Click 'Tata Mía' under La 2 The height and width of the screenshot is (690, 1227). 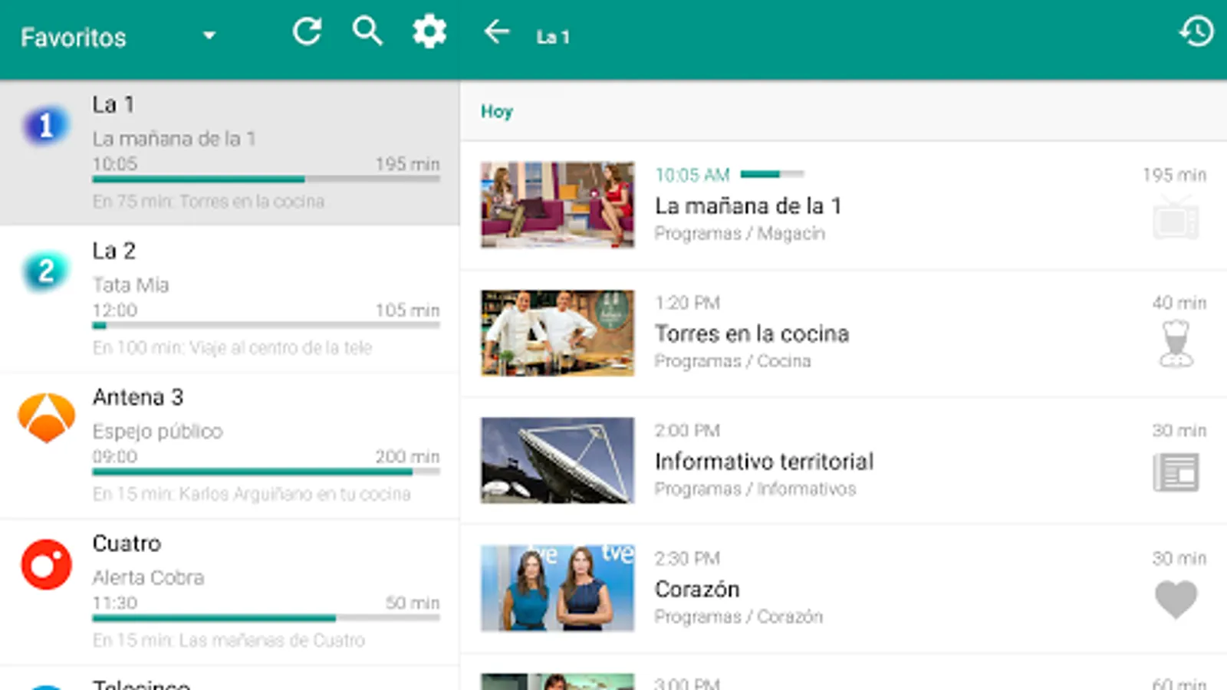(130, 285)
